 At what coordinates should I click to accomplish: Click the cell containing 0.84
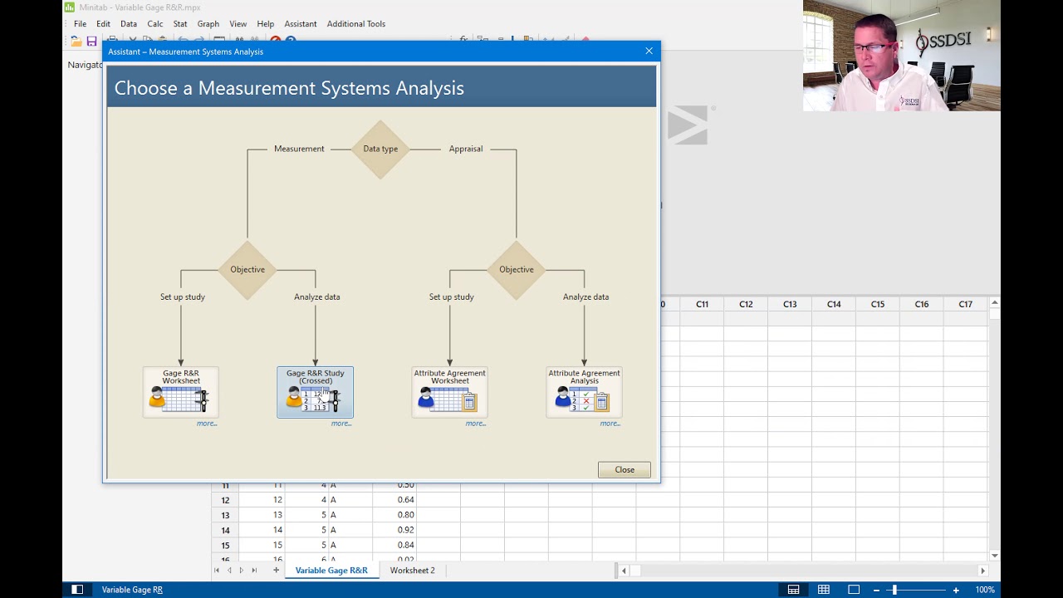click(394, 545)
